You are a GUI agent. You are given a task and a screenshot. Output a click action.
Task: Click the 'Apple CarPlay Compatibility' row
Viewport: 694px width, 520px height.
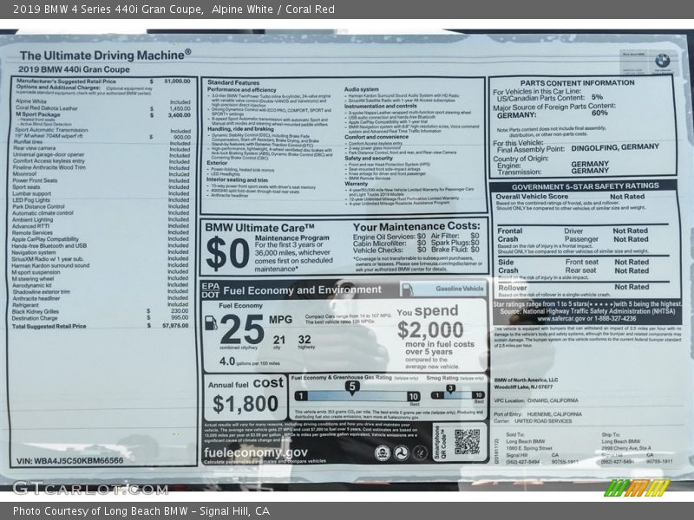tap(101, 239)
